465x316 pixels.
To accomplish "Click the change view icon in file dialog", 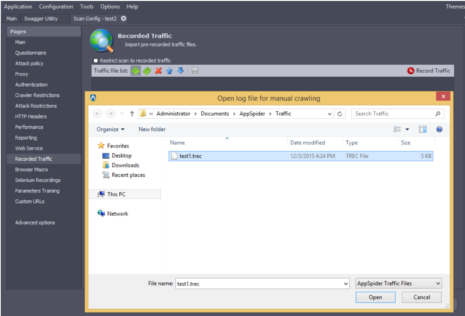I will 397,129.
